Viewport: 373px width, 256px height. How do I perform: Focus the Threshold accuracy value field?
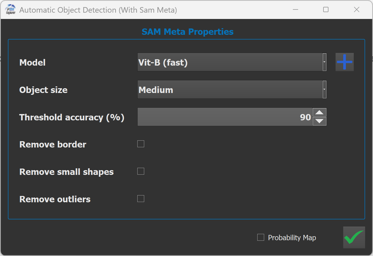pos(225,117)
